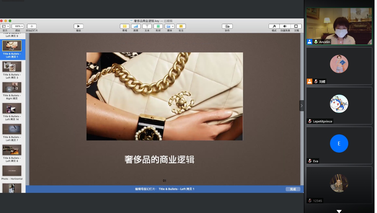Click Ancelin's video tile
The image size is (377, 213).
[x=339, y=26]
